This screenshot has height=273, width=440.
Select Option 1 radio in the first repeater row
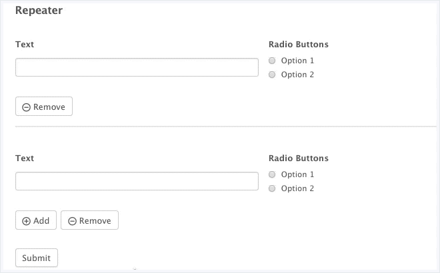[272, 61]
